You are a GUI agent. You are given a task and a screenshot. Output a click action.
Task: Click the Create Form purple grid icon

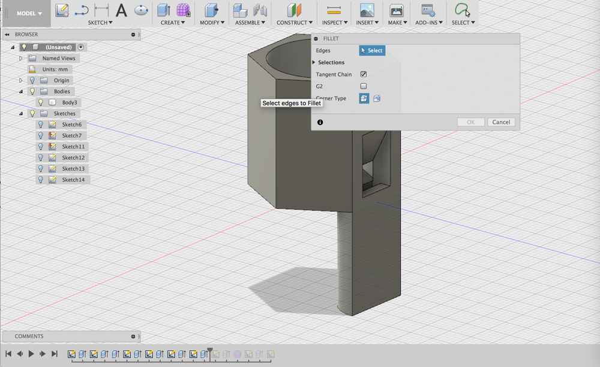[x=183, y=10]
